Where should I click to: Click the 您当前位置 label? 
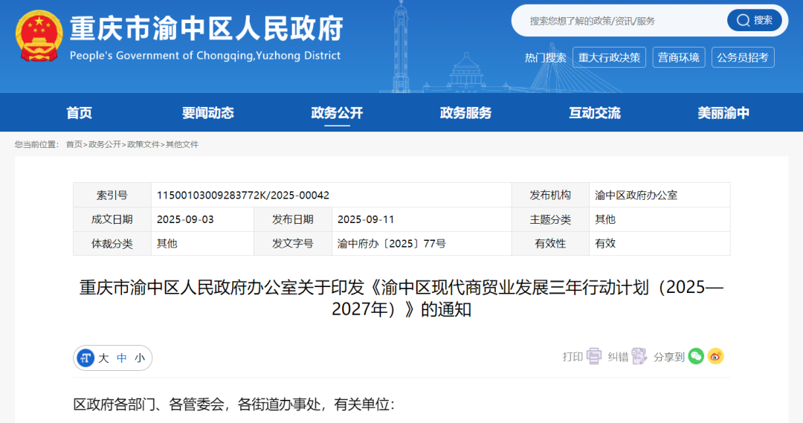(x=37, y=144)
